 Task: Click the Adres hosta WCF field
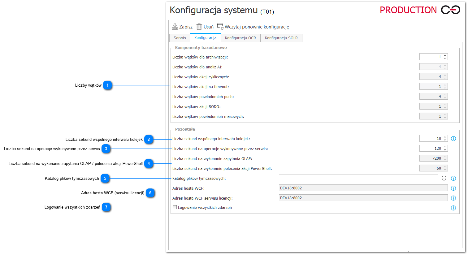(x=363, y=188)
